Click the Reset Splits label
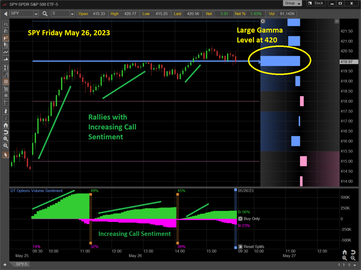The image size is (361, 270). [254, 247]
